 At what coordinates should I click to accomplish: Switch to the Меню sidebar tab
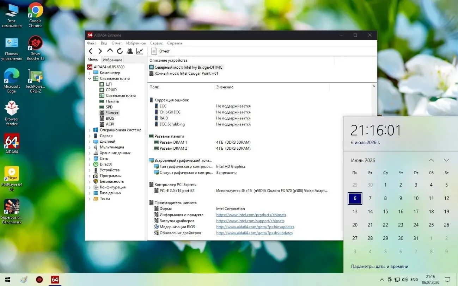(93, 60)
